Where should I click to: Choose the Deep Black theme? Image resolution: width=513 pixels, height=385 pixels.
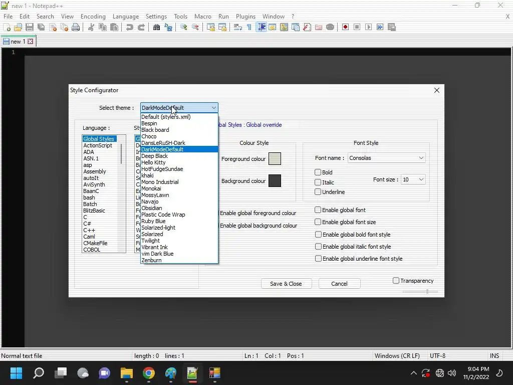179,156
